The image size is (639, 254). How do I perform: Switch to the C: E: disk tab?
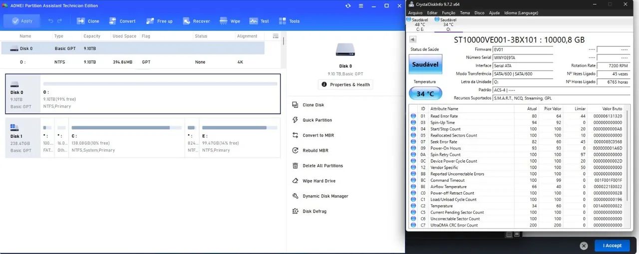tap(416, 24)
